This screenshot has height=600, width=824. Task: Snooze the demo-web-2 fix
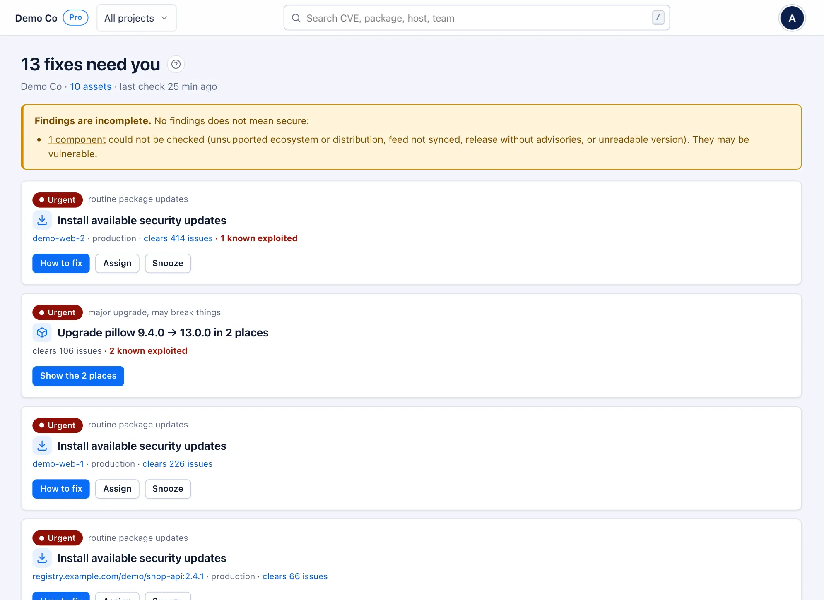(168, 263)
